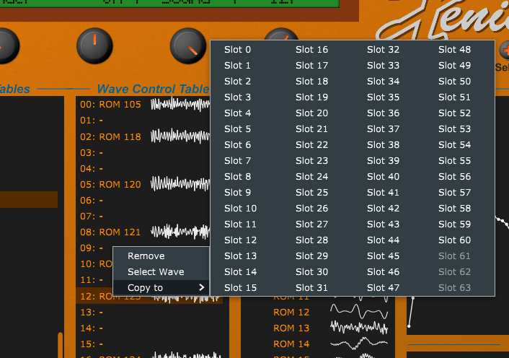Click the ROM 12 waveform preview
The image size is (509, 358).
358,312
